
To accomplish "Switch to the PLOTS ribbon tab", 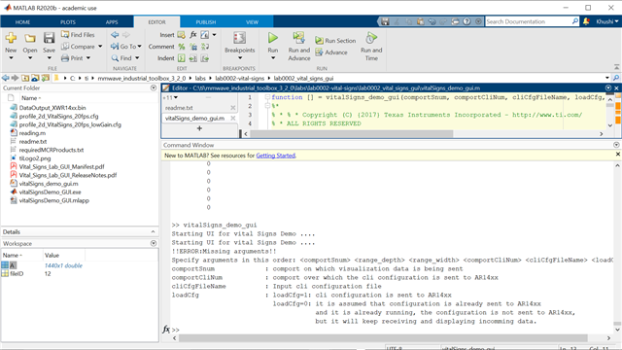I will (x=68, y=22).
